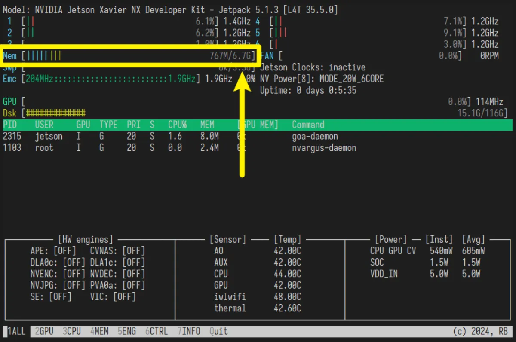Open the 5ENG engines tab

point(128,331)
